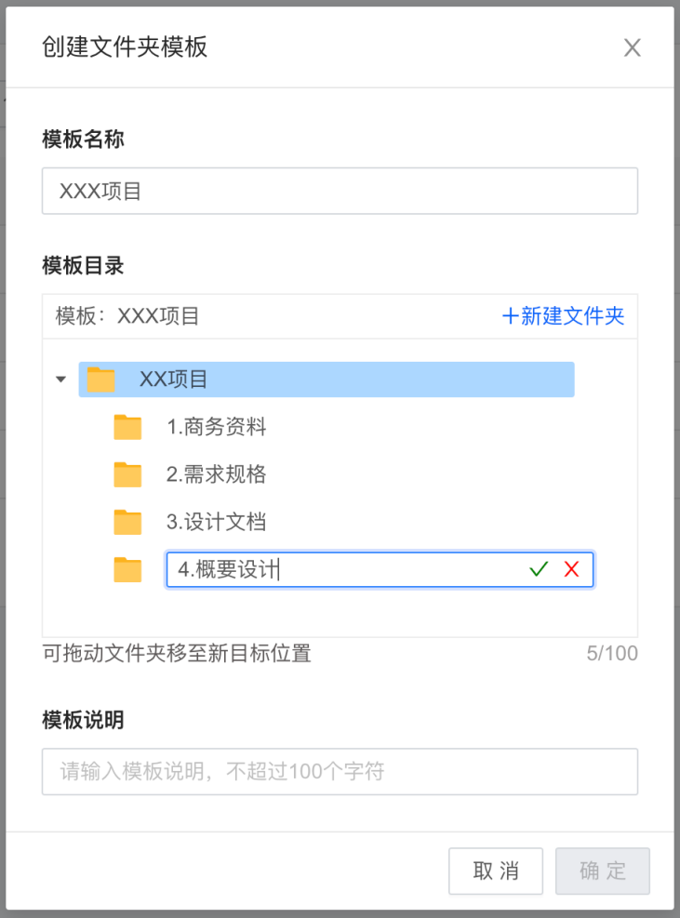Click inside the 4.概要设计 rename field
This screenshot has height=918, width=680.
345,569
